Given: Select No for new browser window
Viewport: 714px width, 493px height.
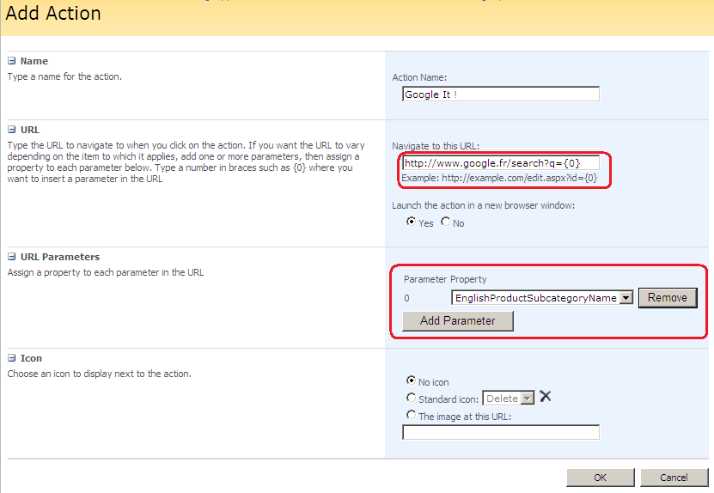Looking at the screenshot, I should click(445, 222).
